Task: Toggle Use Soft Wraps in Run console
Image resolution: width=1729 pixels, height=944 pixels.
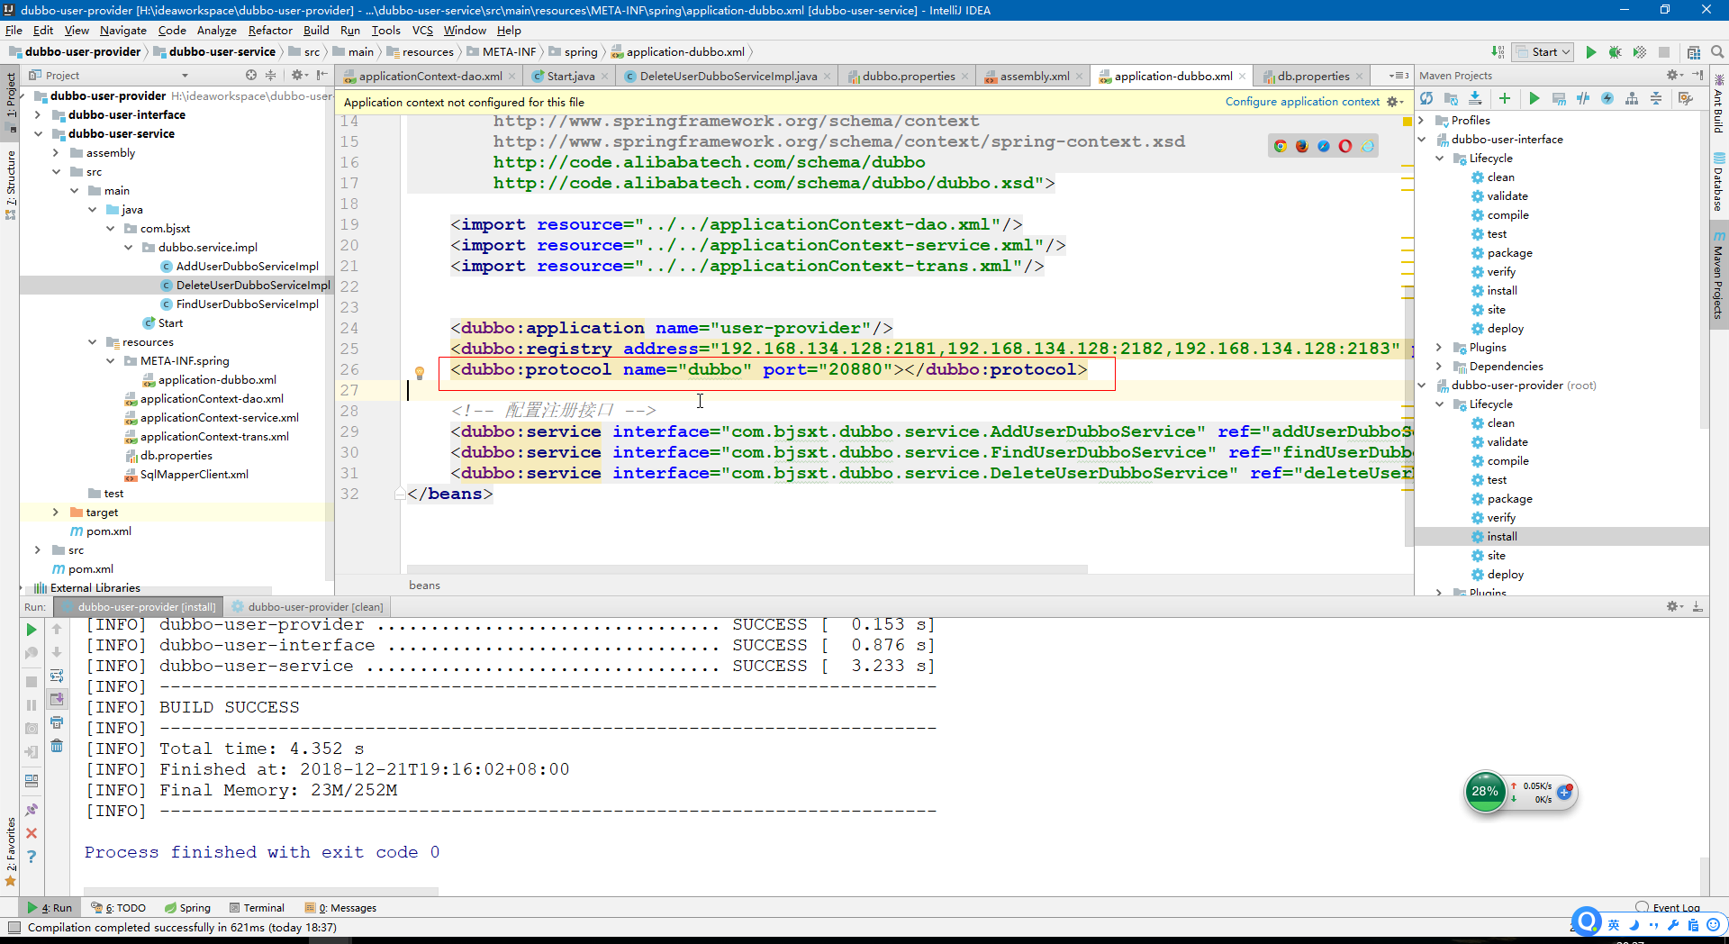Action: (57, 676)
